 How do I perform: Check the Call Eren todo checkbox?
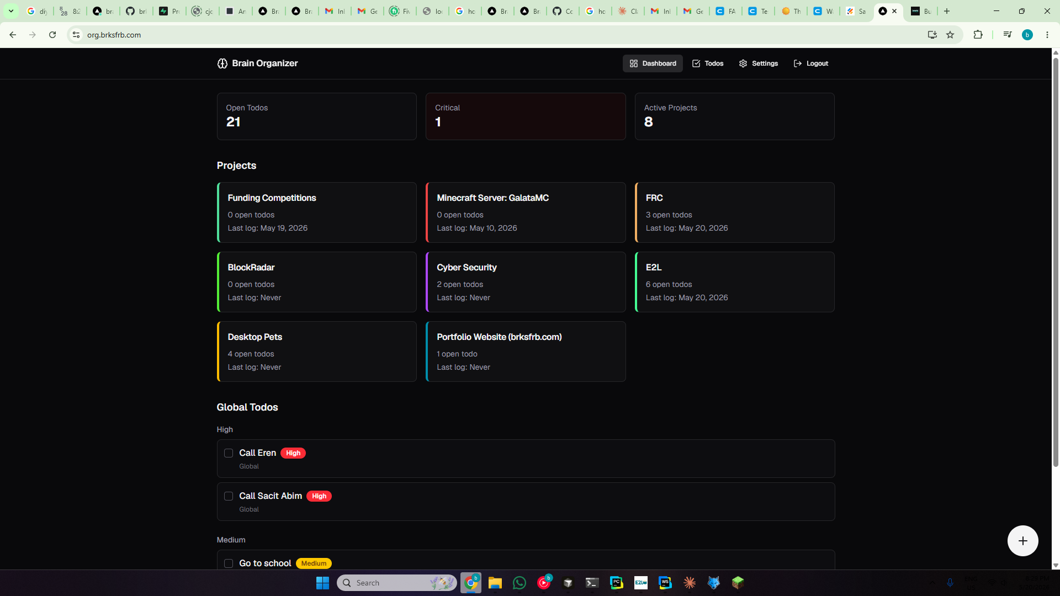(229, 453)
